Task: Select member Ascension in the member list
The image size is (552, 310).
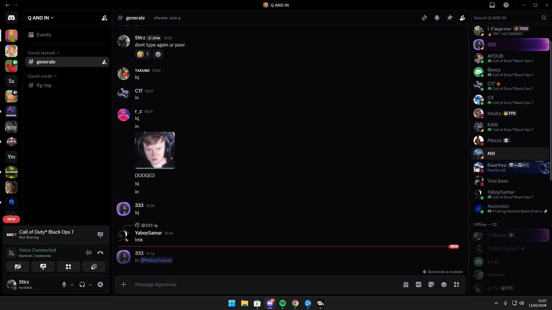Action: pyautogui.click(x=511, y=209)
